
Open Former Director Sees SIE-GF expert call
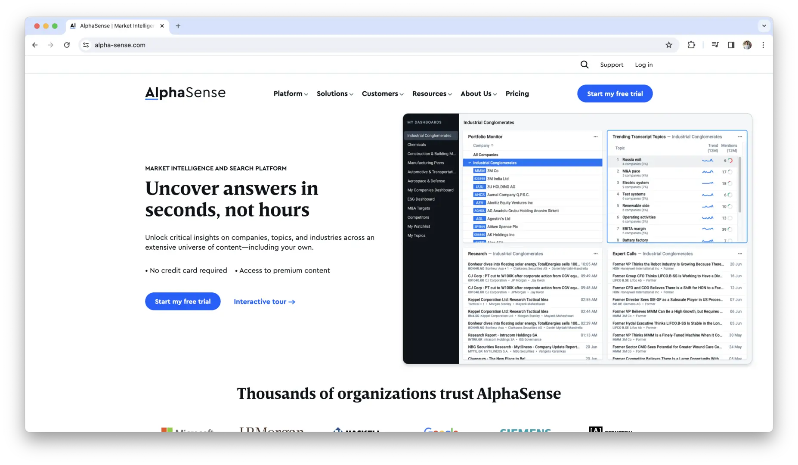[677, 301]
